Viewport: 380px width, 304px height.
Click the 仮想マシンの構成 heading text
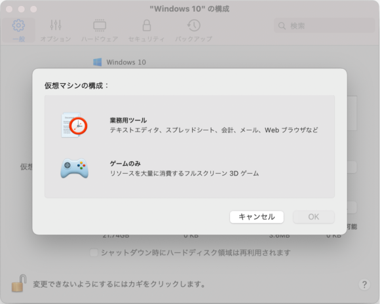coord(77,86)
